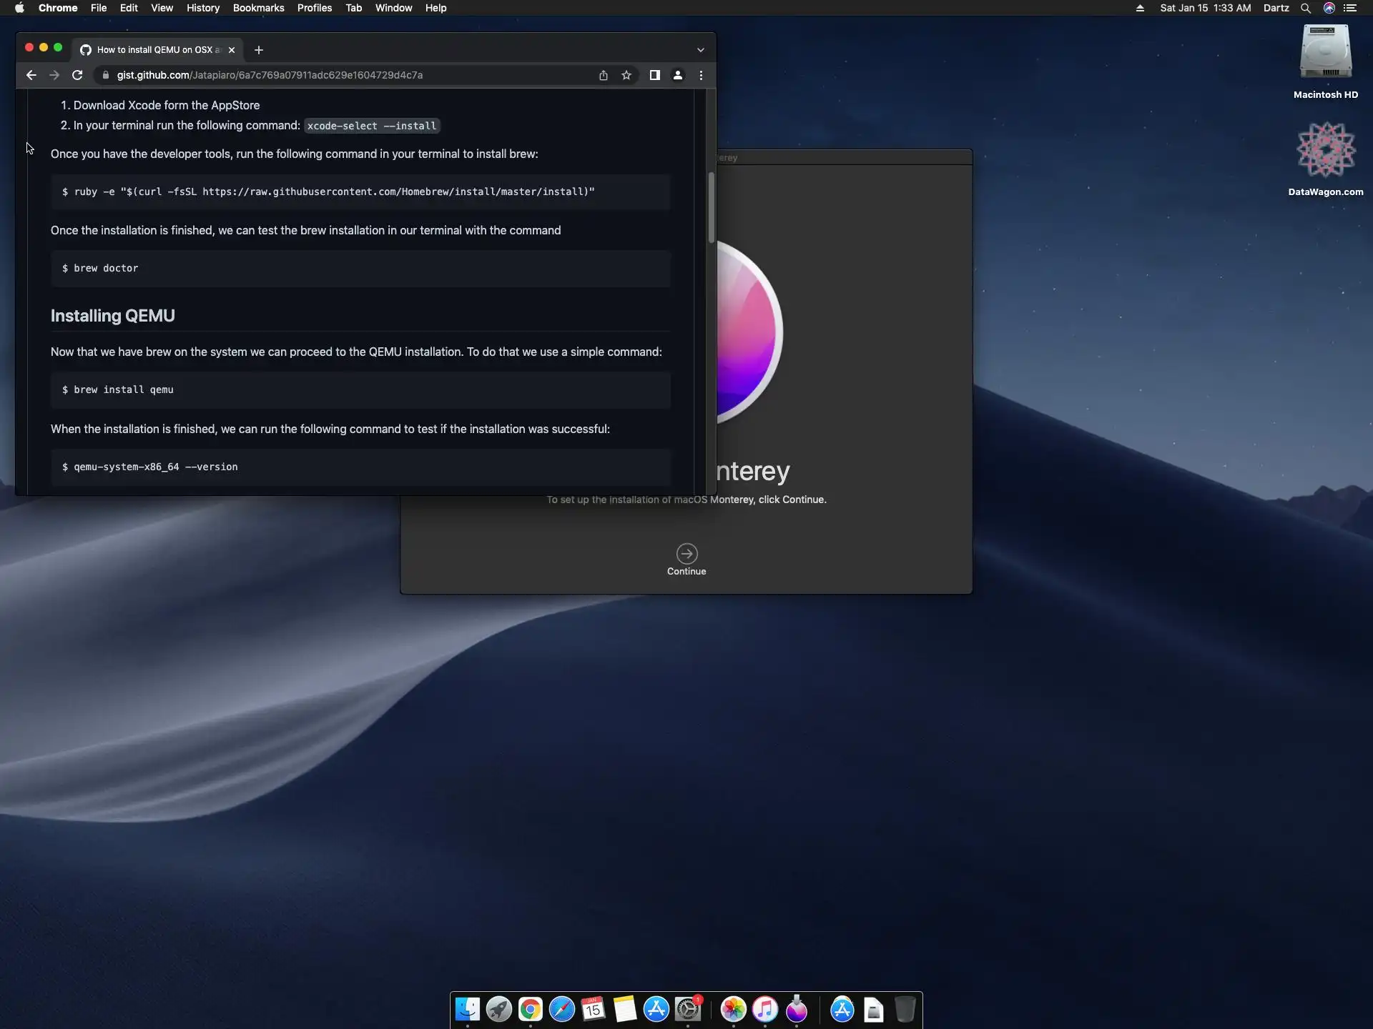Viewport: 1373px width, 1029px height.
Task: Bookmark this page with the star icon
Action: (x=626, y=75)
